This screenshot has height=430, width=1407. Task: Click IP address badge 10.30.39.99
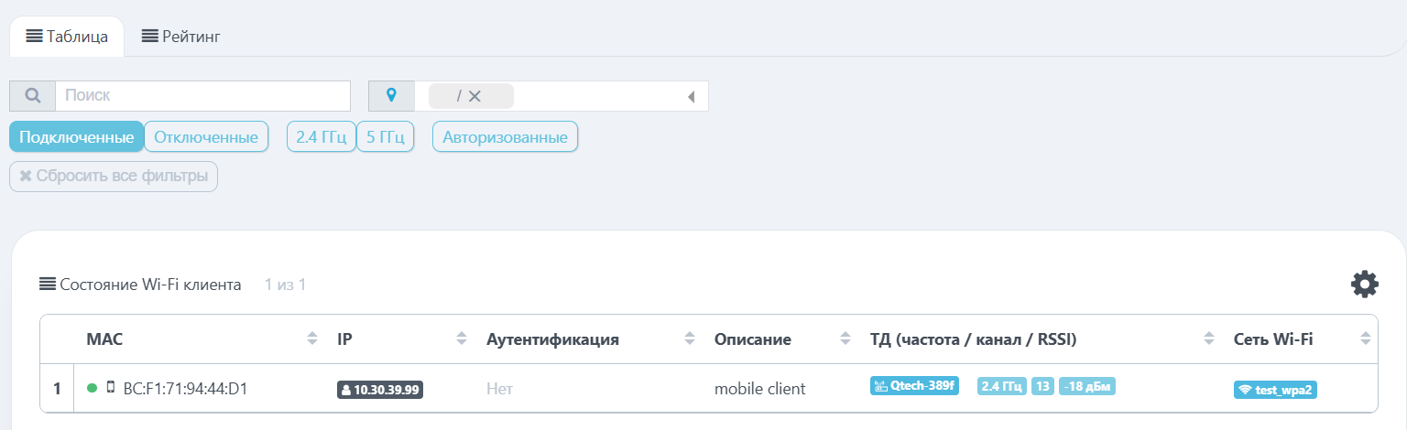click(x=380, y=390)
